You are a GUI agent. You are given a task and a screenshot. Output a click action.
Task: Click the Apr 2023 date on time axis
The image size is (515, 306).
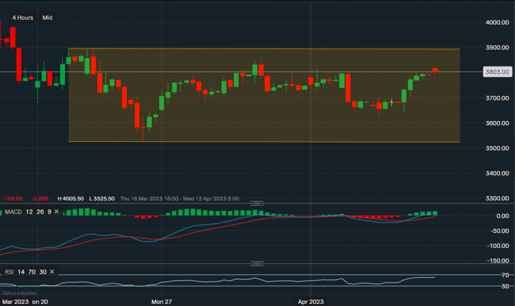(311, 300)
